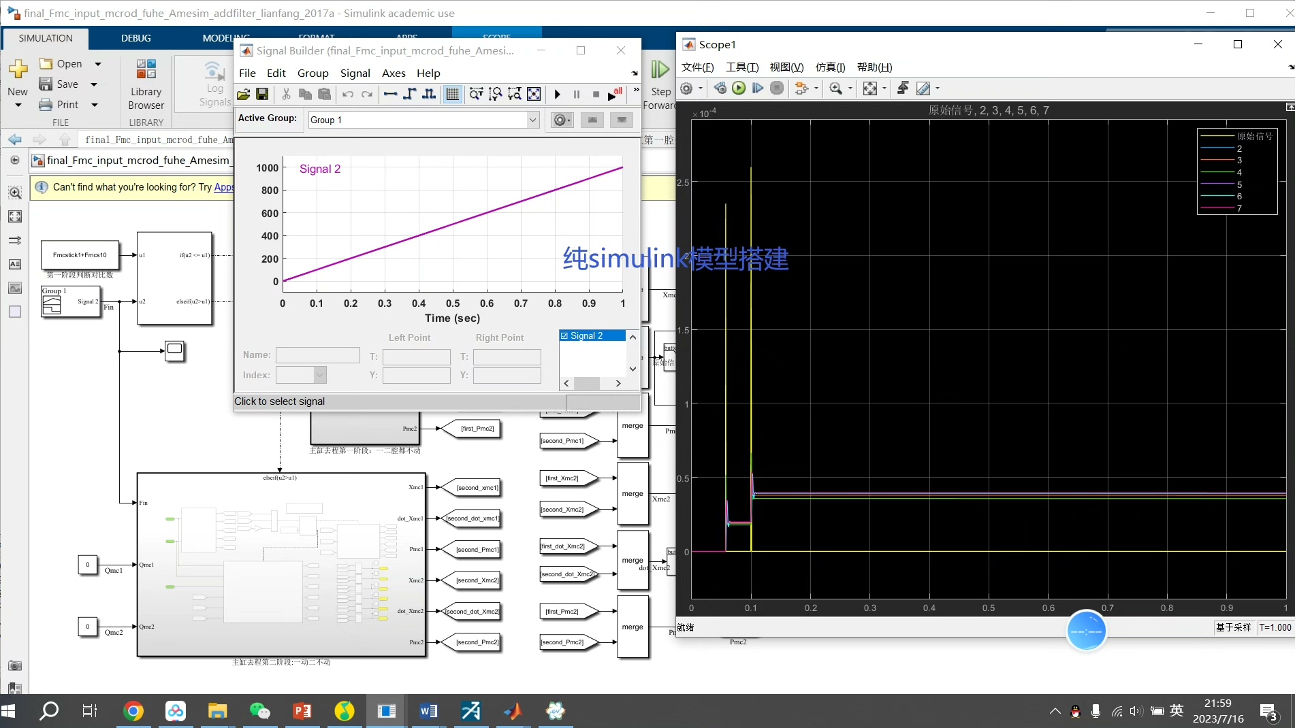Open File menu in Signal Builder
This screenshot has height=728, width=1295.
[248, 73]
